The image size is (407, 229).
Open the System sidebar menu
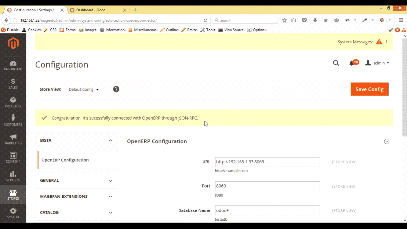pos(13,213)
